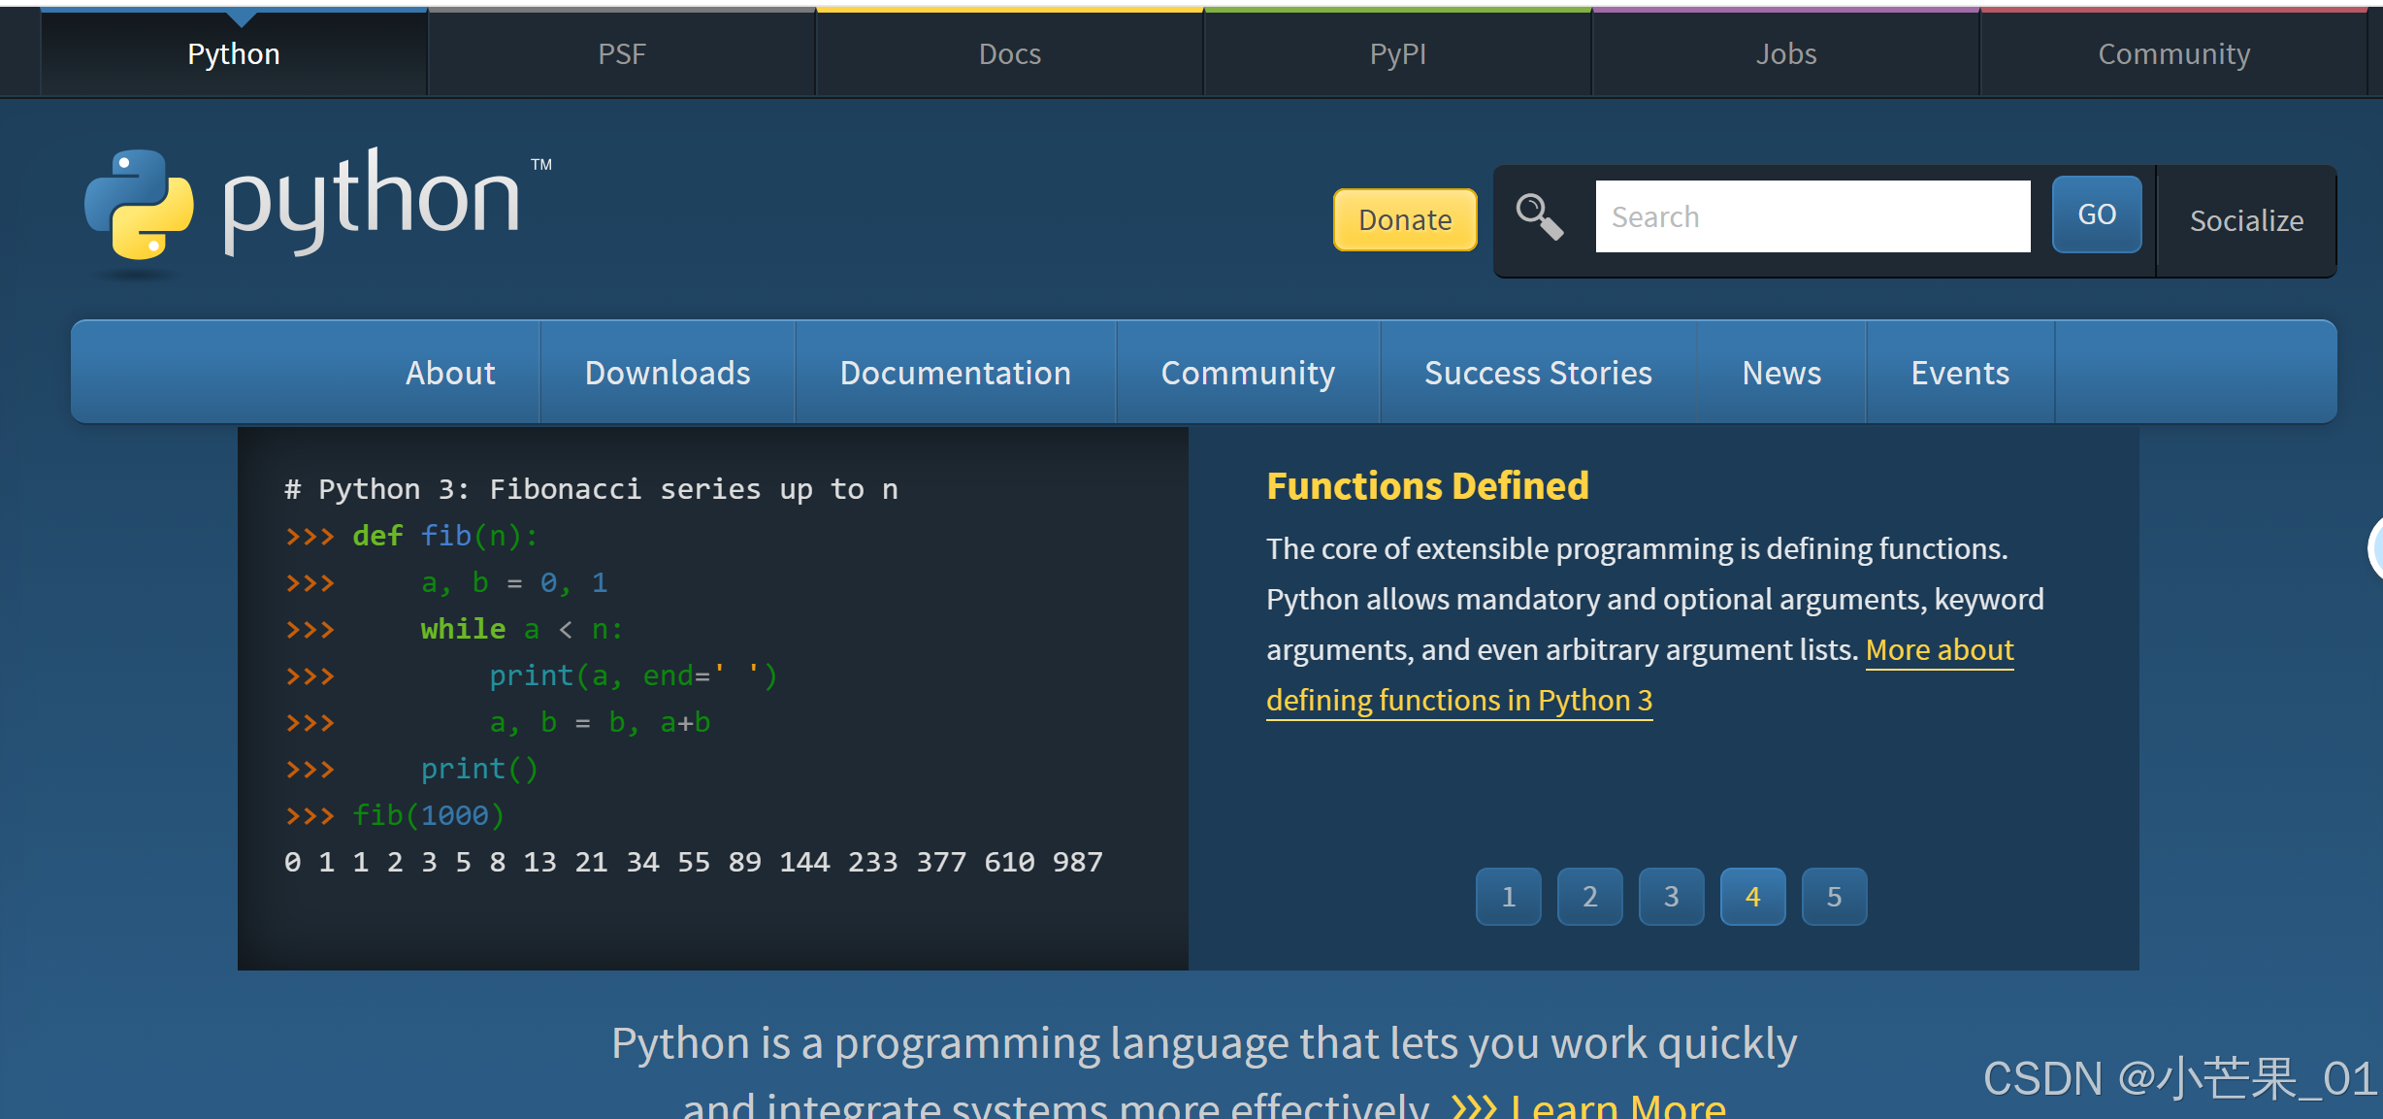Open the Downloads menu
The height and width of the screenshot is (1119, 2383).
click(668, 373)
